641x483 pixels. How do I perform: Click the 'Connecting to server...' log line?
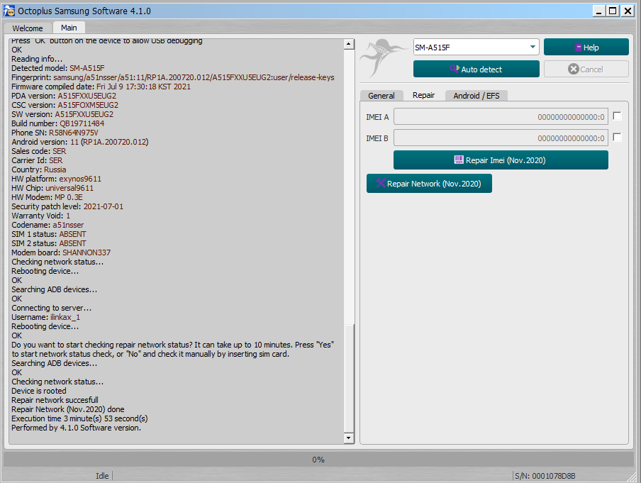click(x=52, y=308)
